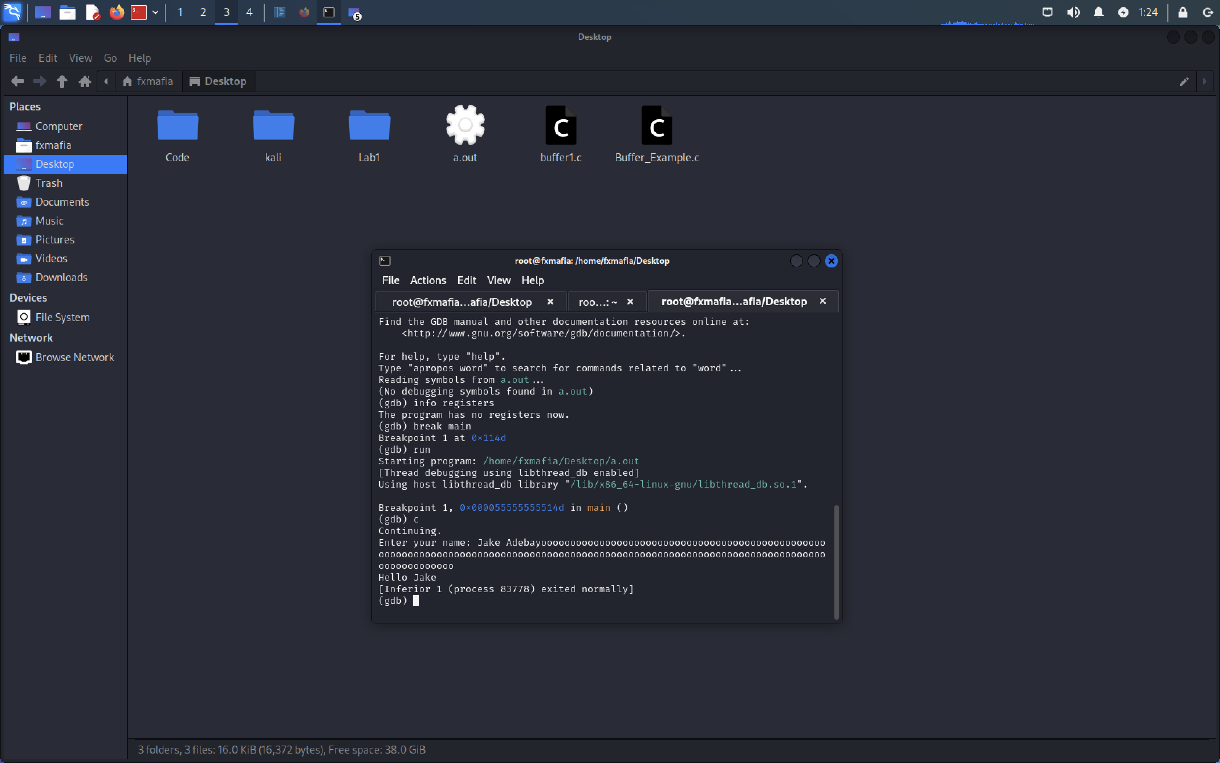Close the active third terminal tab
The height and width of the screenshot is (763, 1220).
(x=823, y=301)
